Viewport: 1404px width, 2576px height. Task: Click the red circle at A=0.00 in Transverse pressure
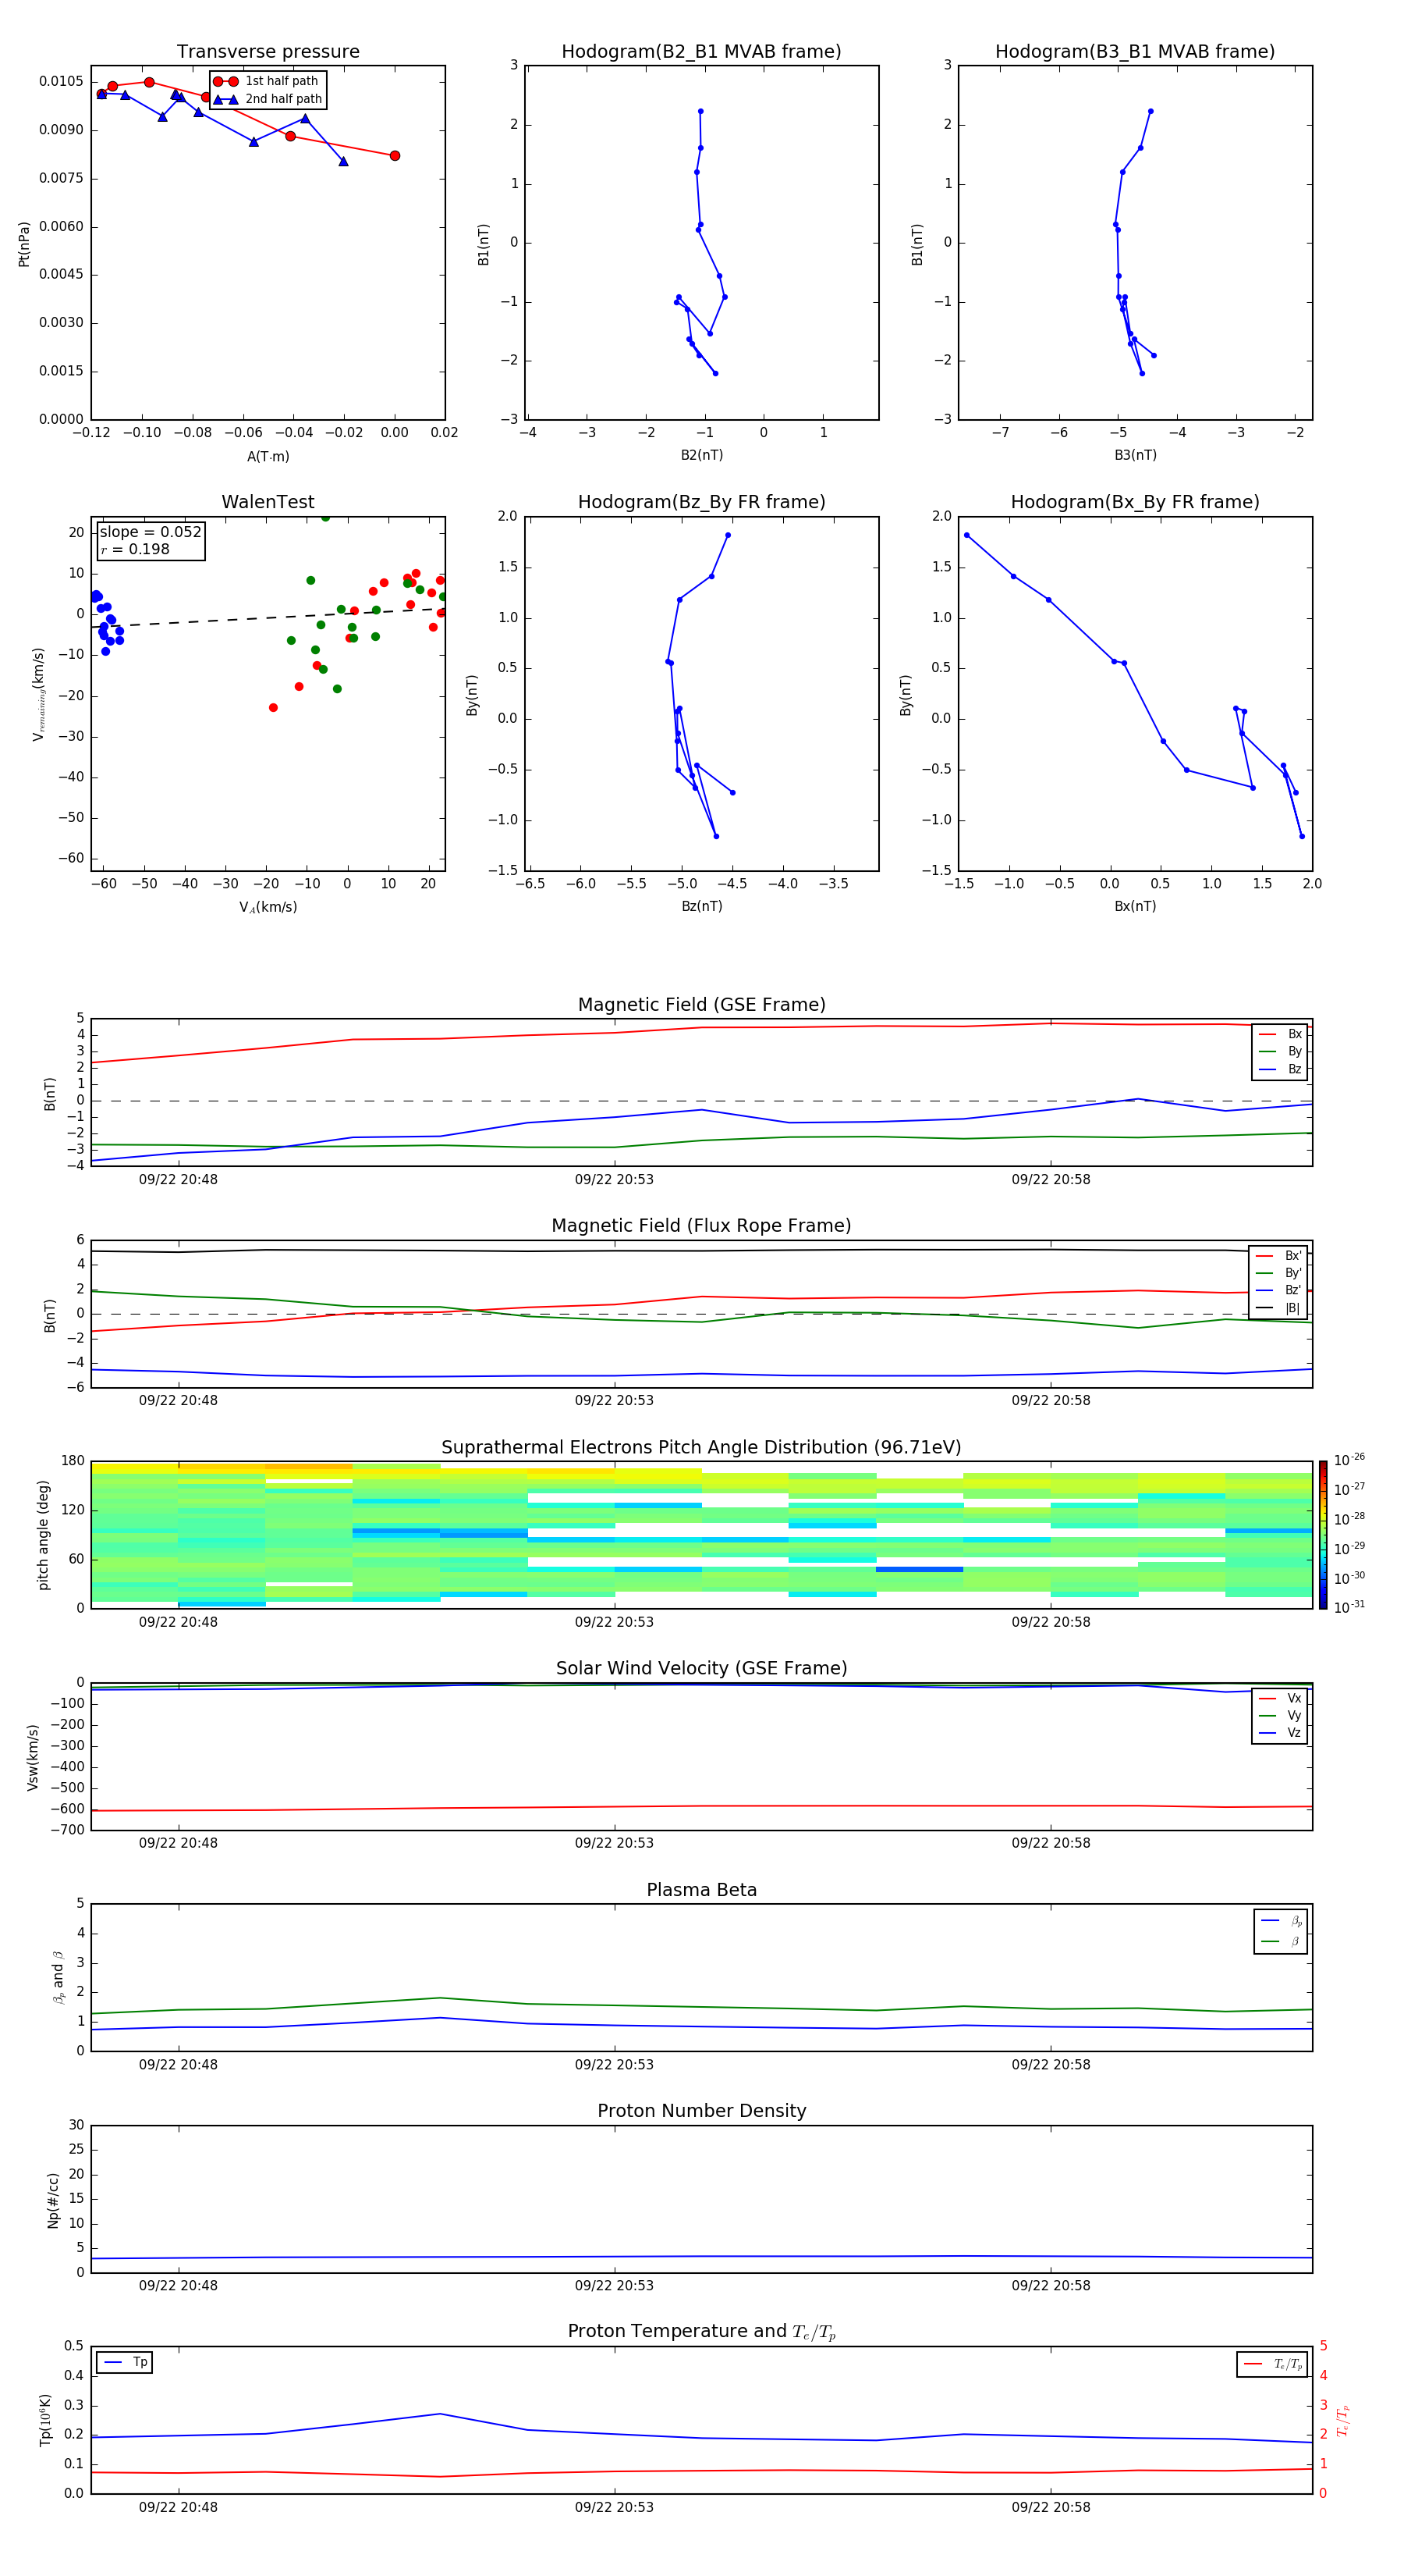tap(395, 156)
